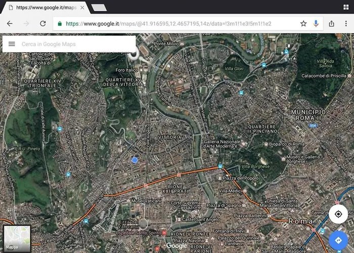Open the browser three-dot menu

(346, 23)
